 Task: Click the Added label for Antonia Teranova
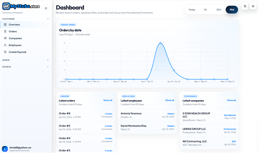pos(171,114)
